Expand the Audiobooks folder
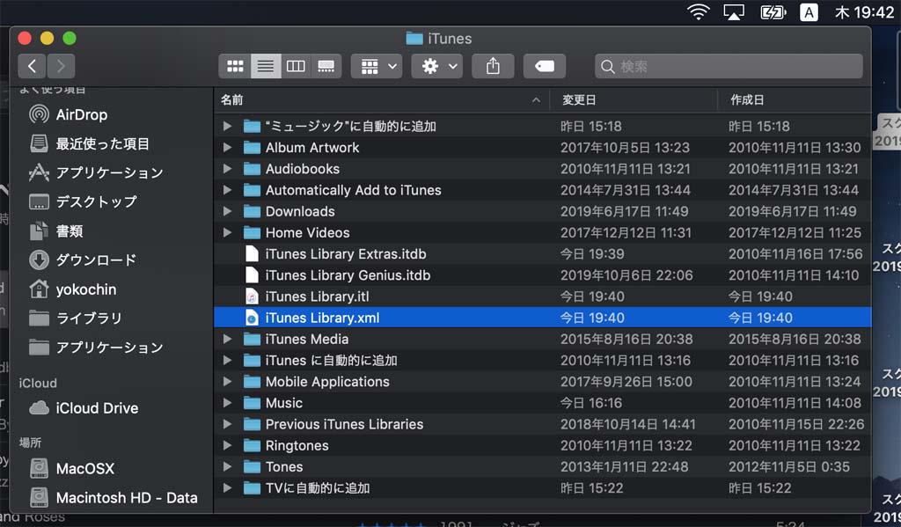Screen dimensions: 901x527 pyautogui.click(x=227, y=169)
